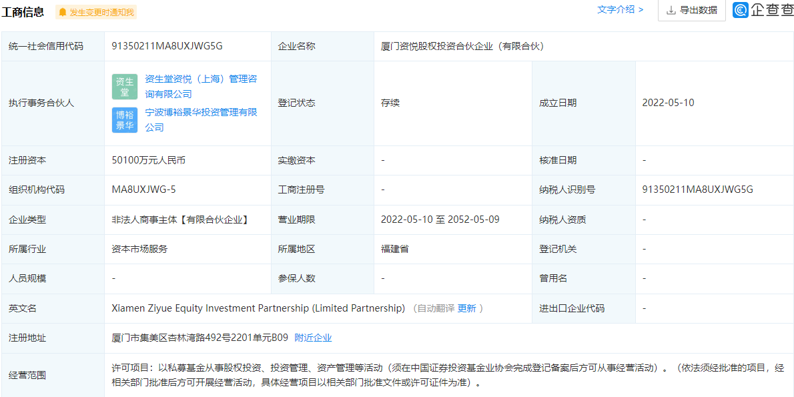
Task: Click the bell notification icon
Action: tap(63, 12)
